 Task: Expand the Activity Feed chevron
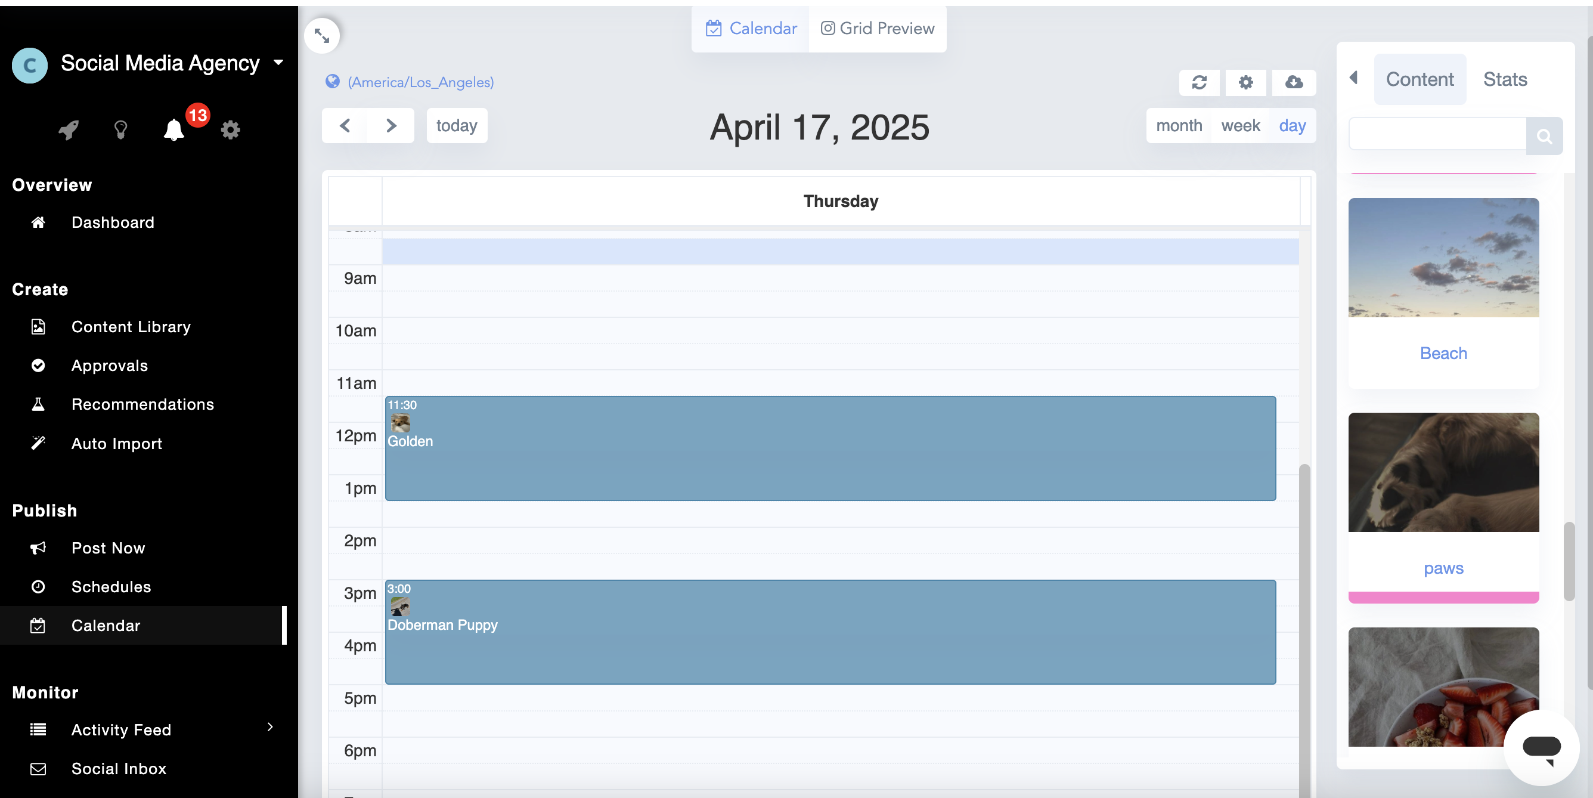[x=270, y=728]
